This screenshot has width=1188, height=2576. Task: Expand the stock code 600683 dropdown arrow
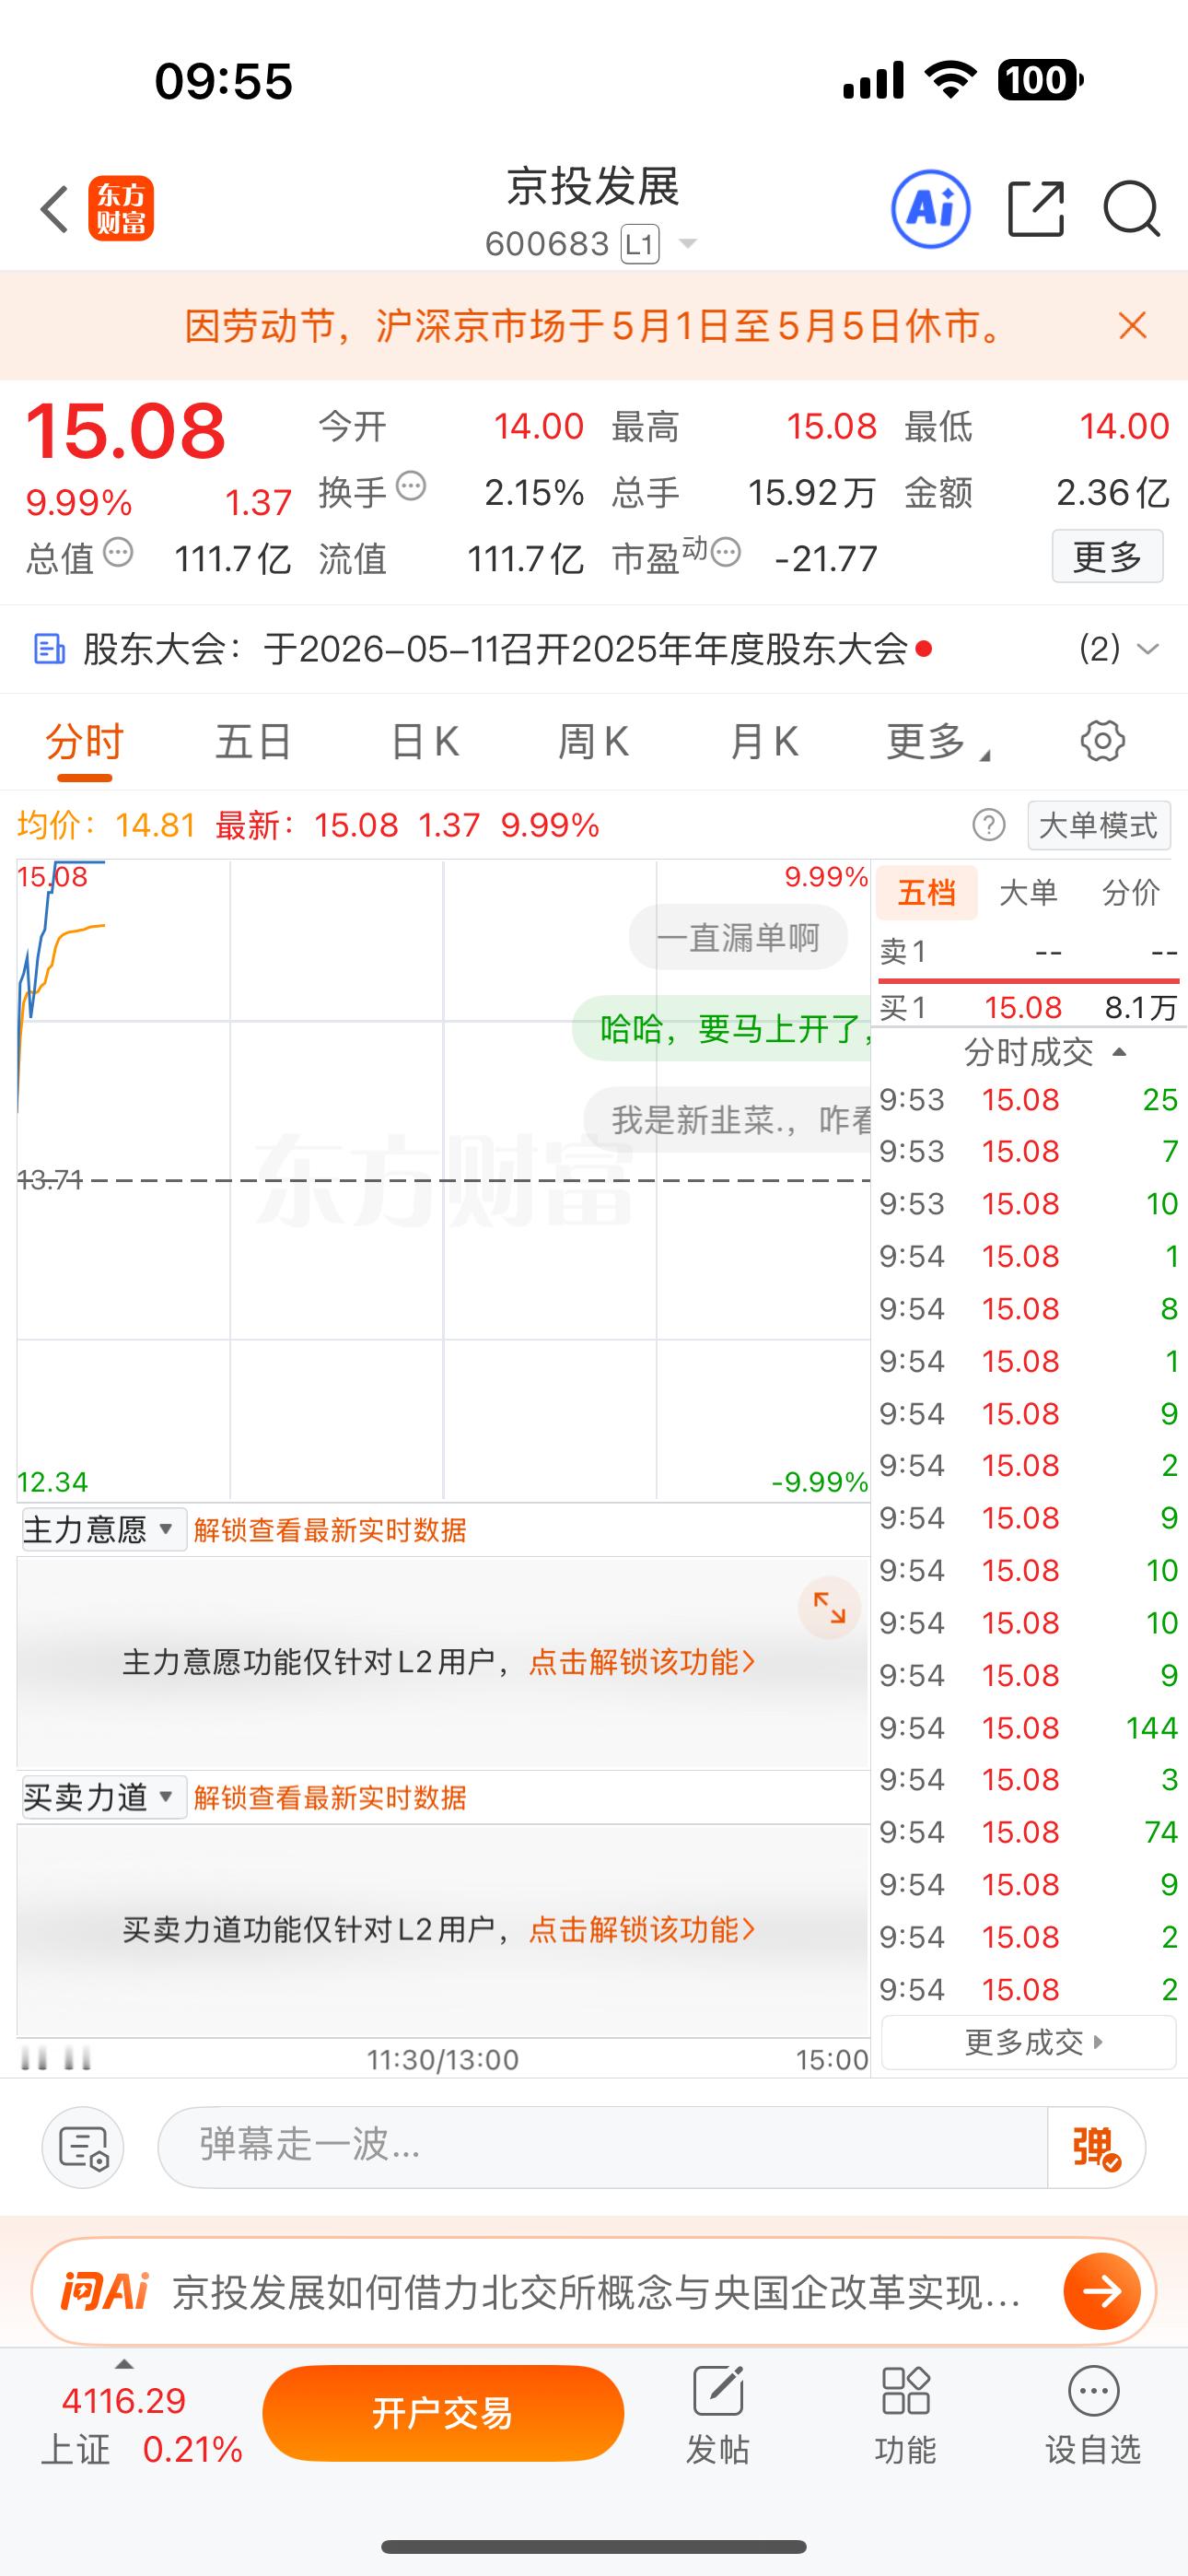coord(688,244)
